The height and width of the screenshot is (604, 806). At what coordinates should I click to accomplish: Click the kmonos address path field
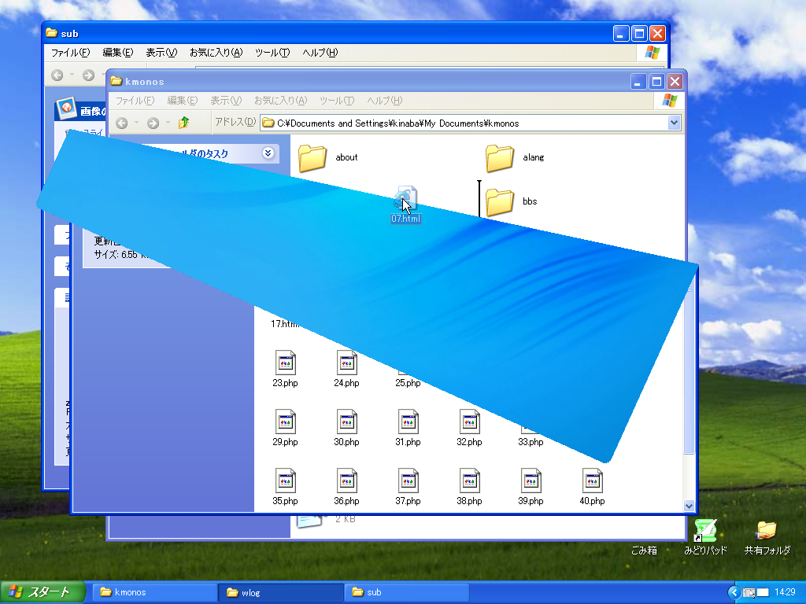click(x=464, y=123)
